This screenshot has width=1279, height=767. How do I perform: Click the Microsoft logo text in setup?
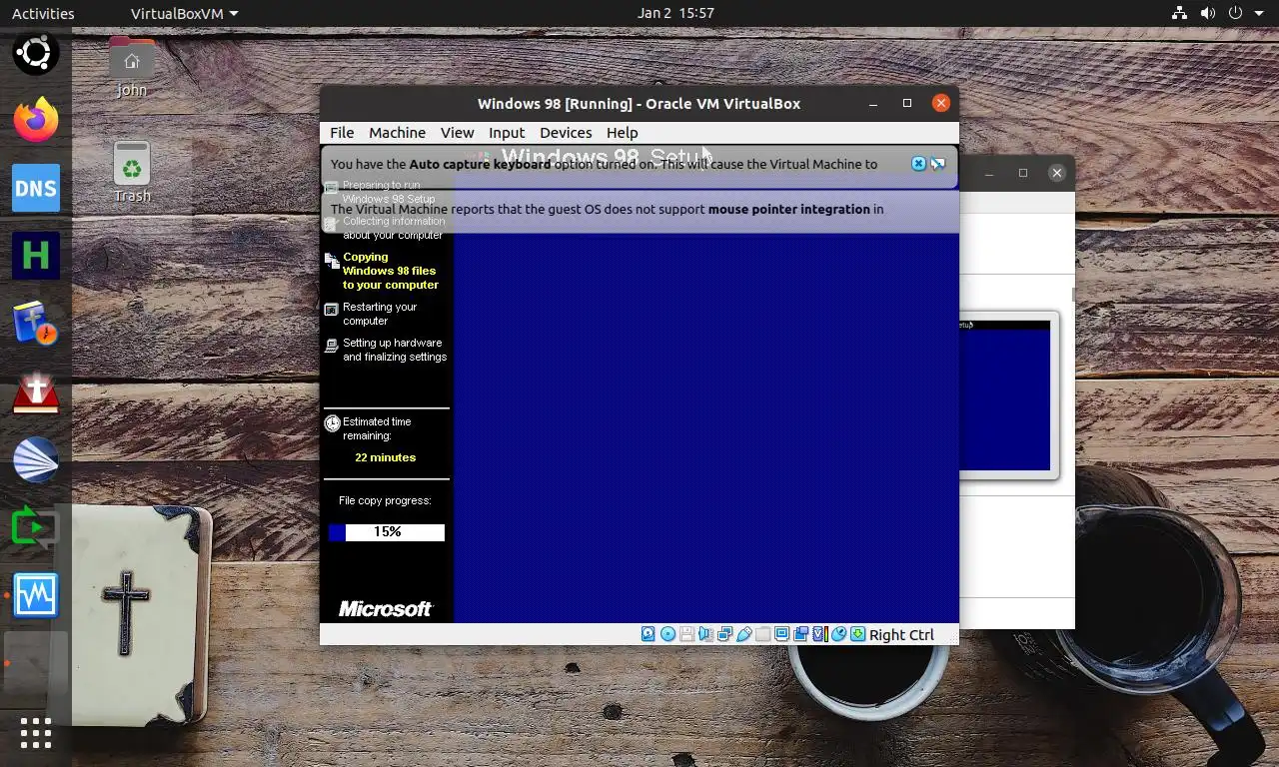pyautogui.click(x=385, y=608)
